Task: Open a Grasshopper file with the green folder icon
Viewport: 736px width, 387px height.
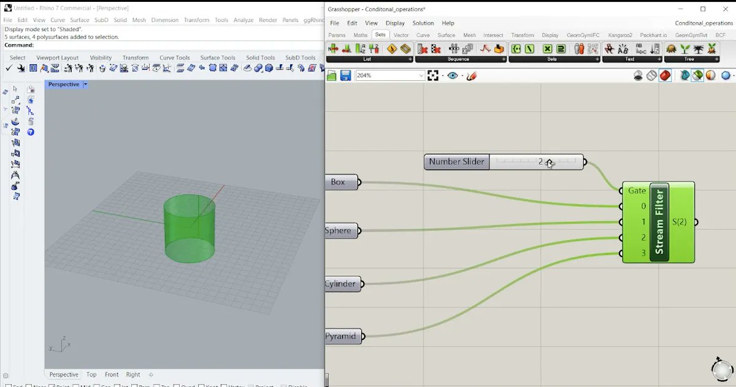Action: pos(331,75)
